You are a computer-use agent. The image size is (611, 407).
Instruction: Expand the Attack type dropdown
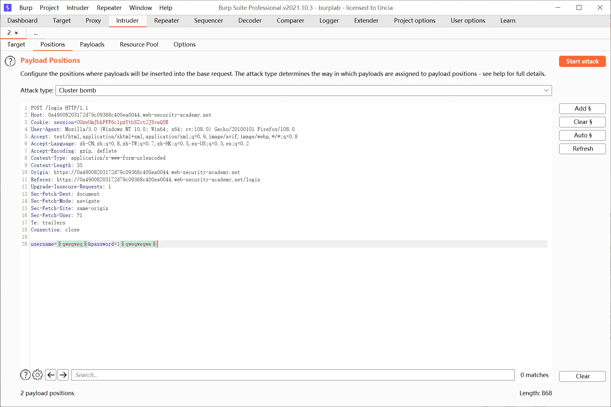(304, 90)
